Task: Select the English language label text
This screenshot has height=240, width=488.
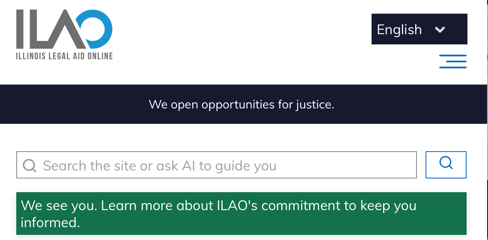Action: (399, 29)
